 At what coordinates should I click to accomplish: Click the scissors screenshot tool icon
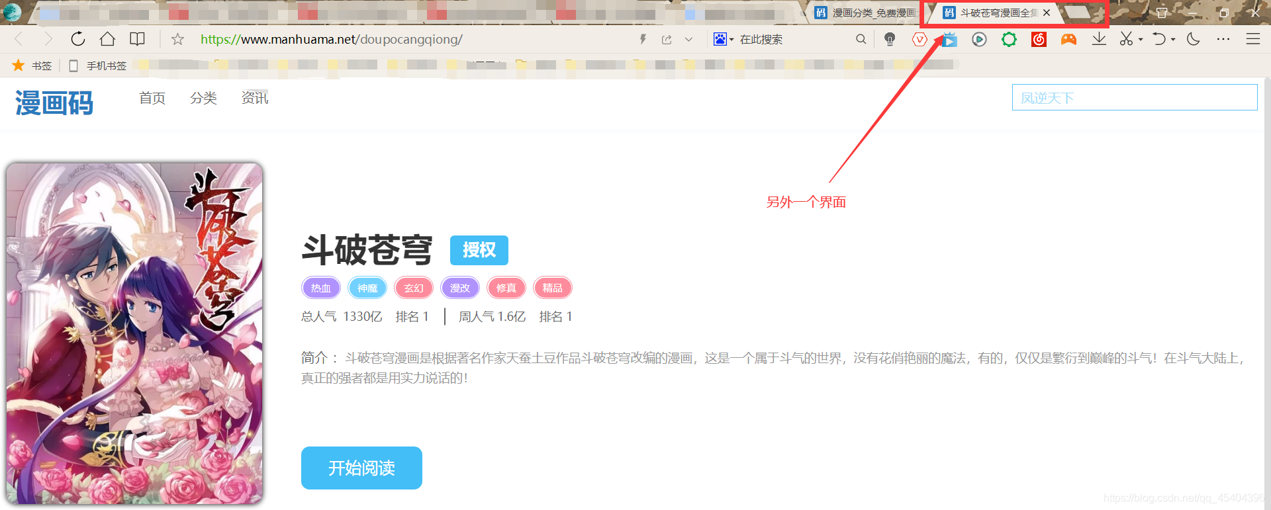click(1126, 39)
